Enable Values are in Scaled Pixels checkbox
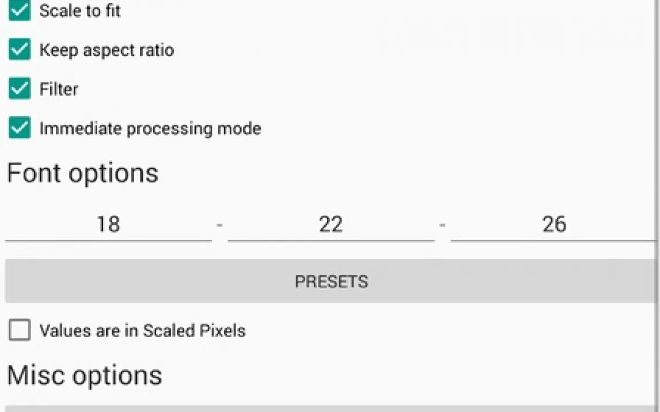The image size is (660, 412). pyautogui.click(x=20, y=330)
